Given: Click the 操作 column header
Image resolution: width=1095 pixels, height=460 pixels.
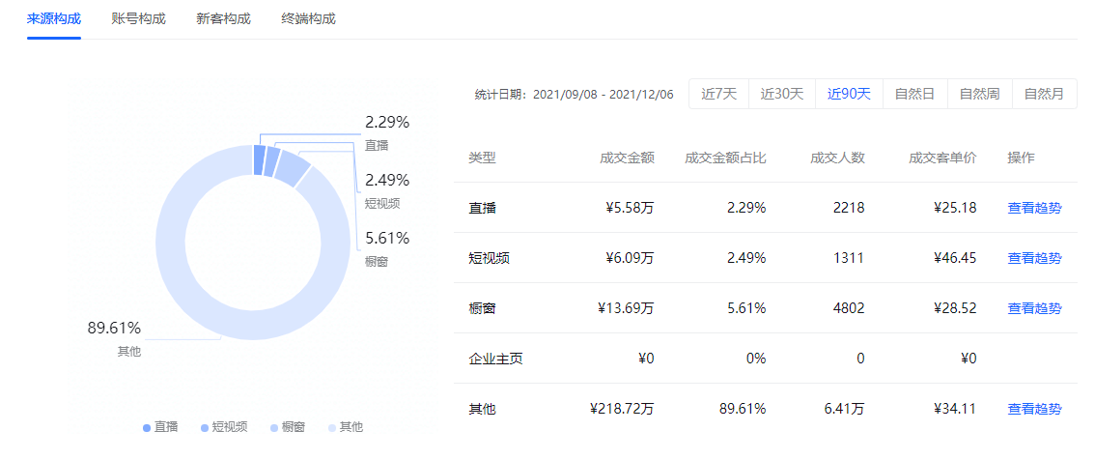Looking at the screenshot, I should click(1021, 158).
